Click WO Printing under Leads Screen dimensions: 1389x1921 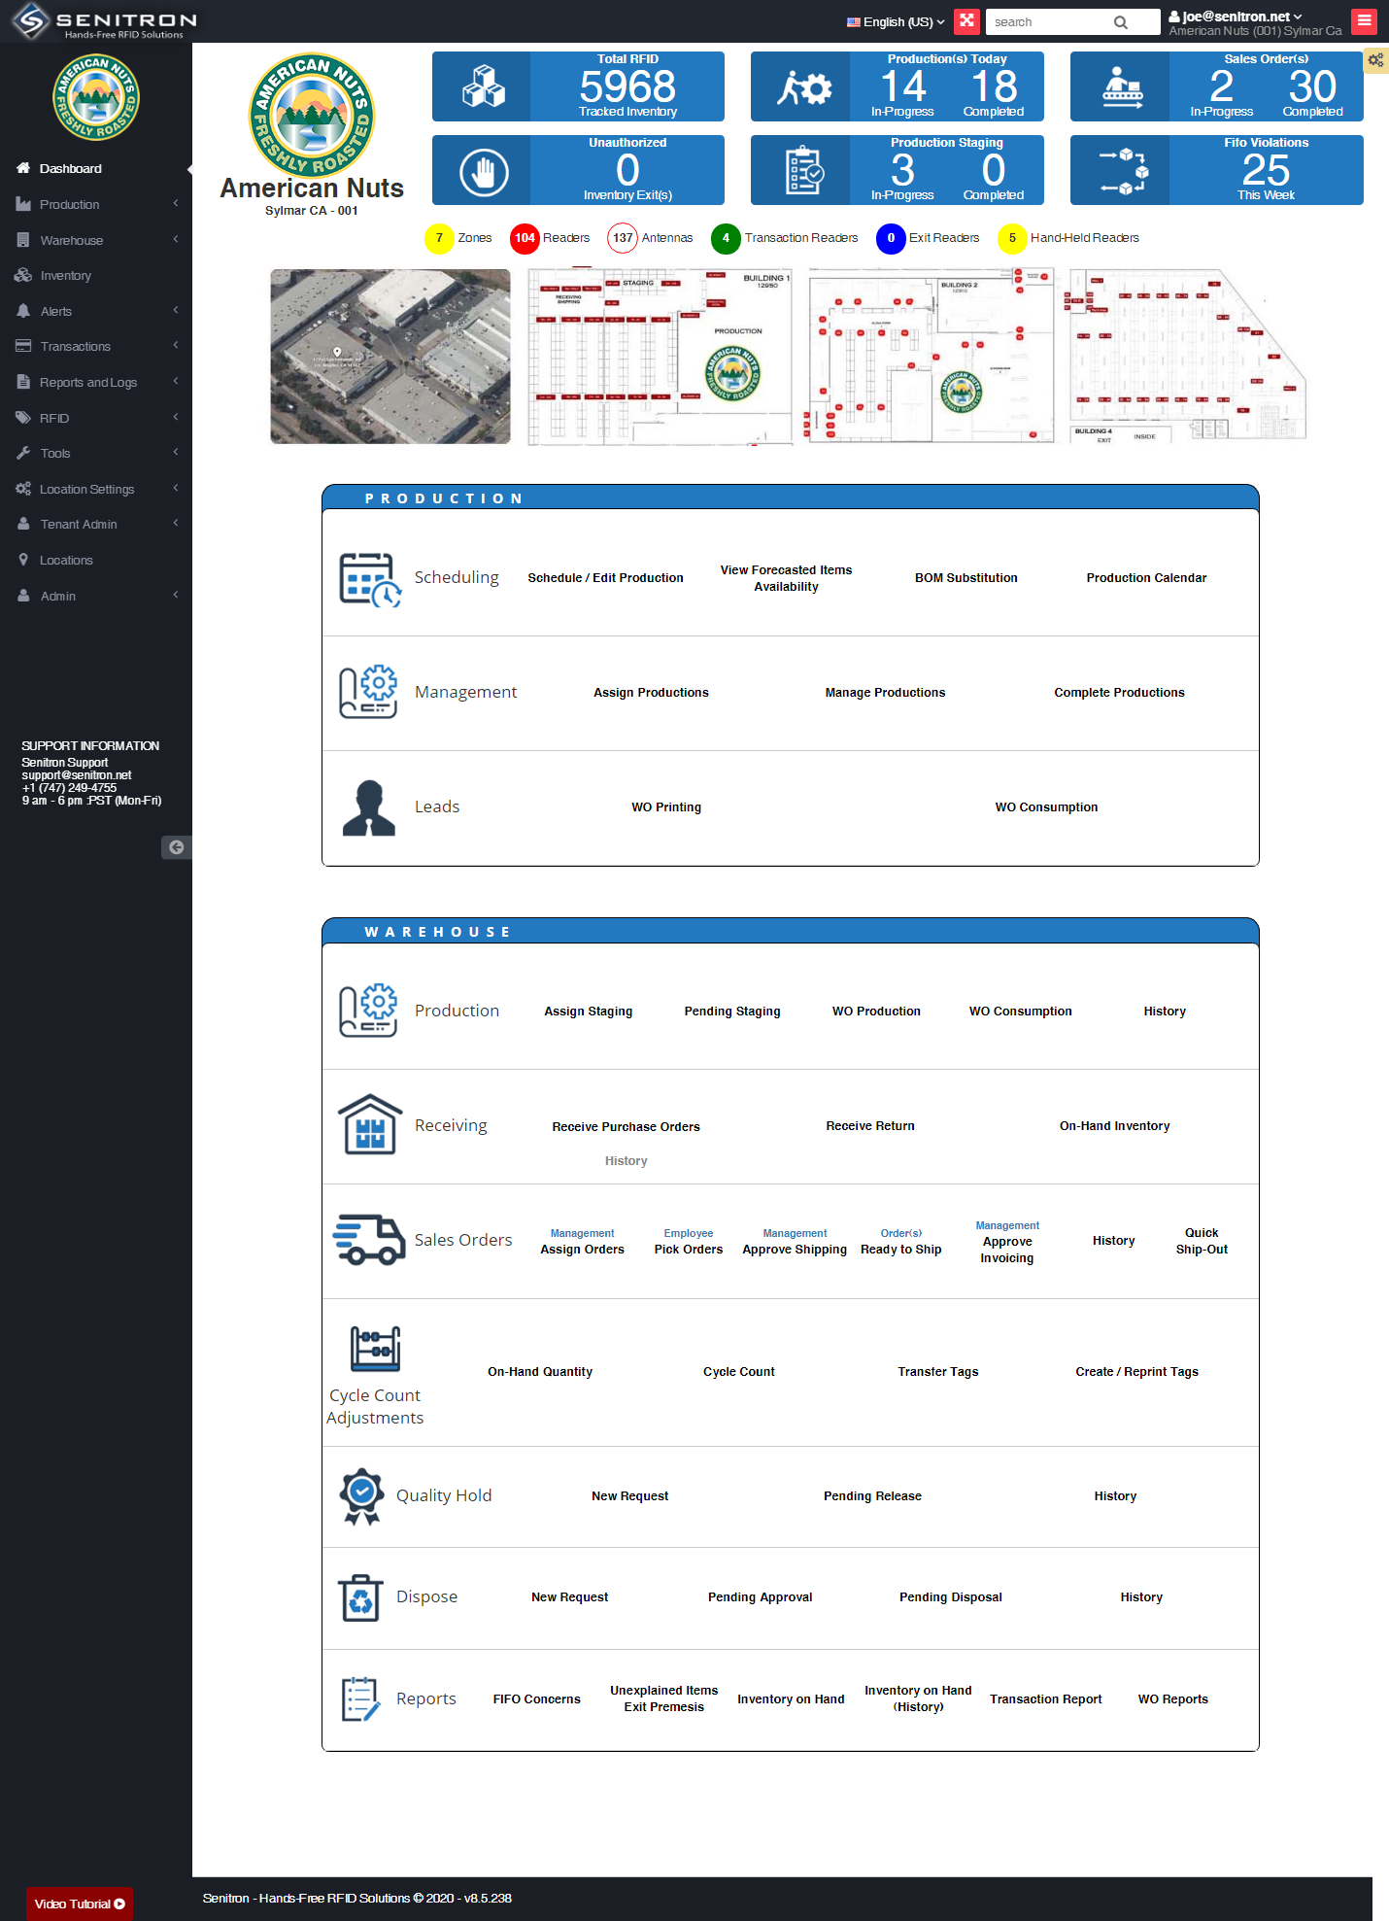666,807
